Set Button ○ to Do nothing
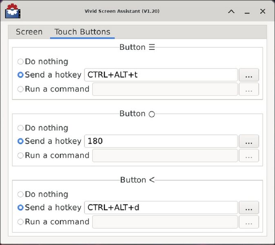The image size is (275, 245). coord(20,128)
